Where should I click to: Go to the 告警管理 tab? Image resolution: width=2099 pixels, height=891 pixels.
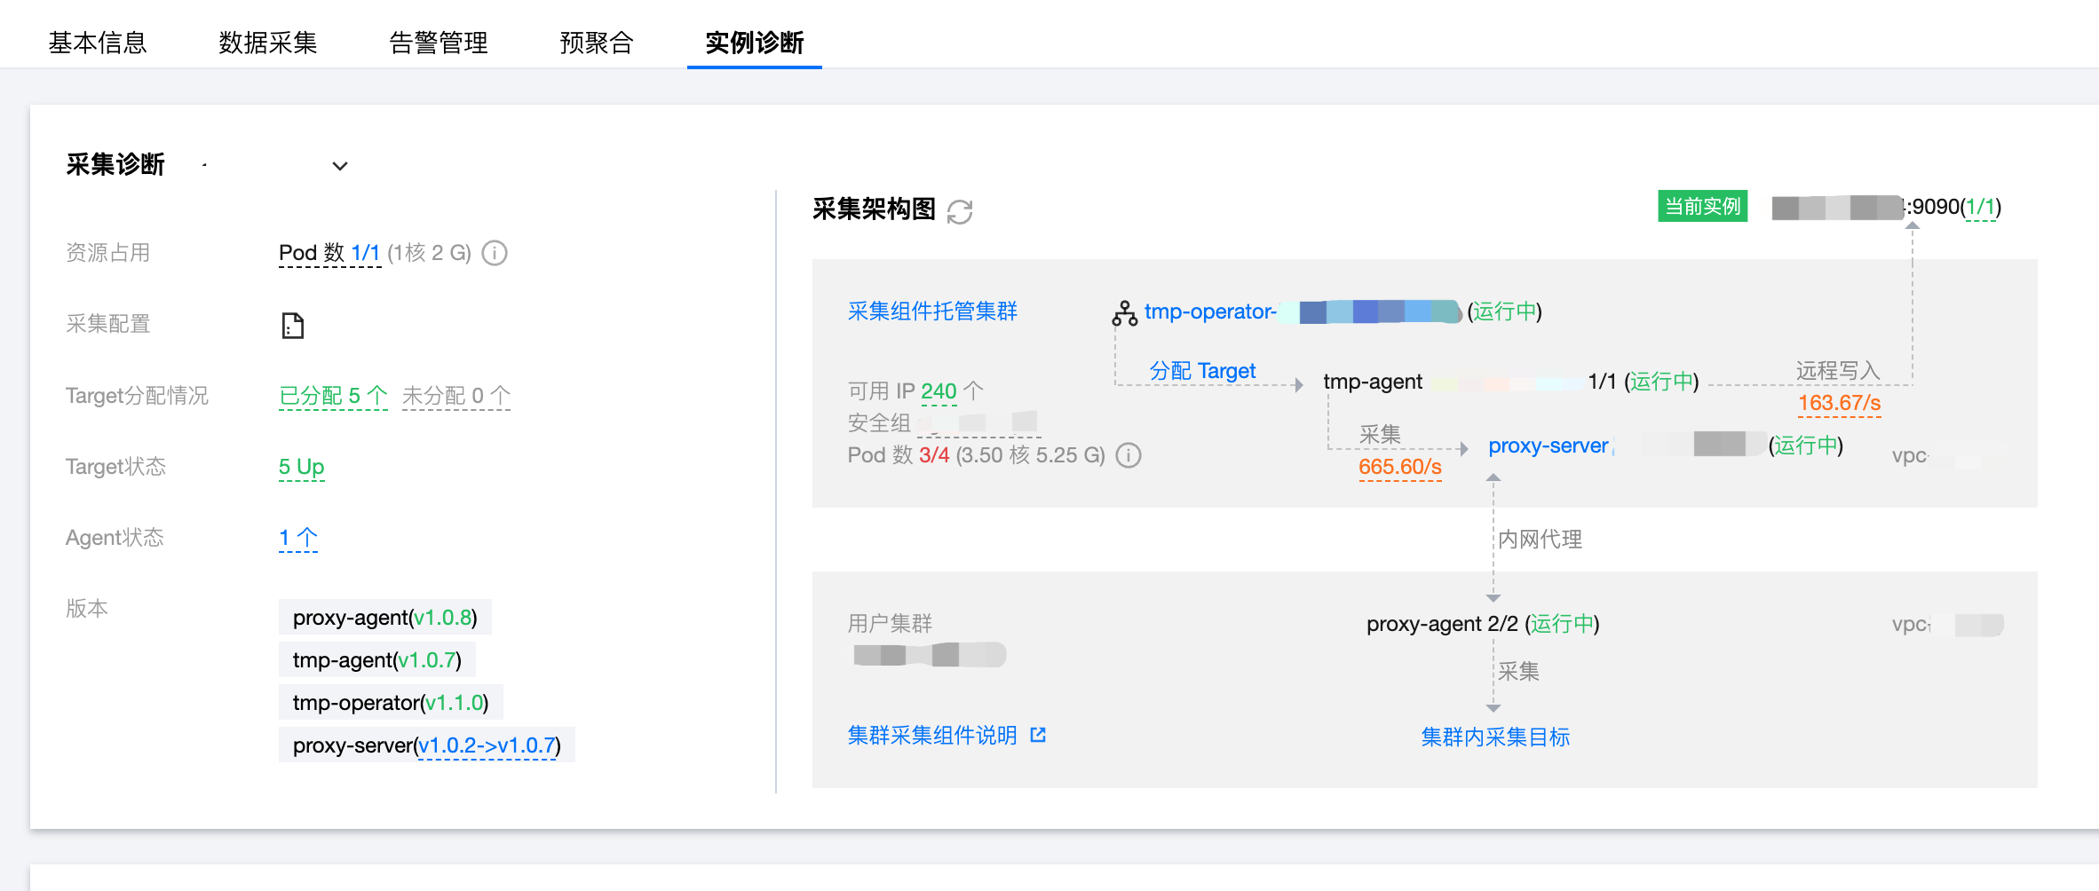point(439,42)
